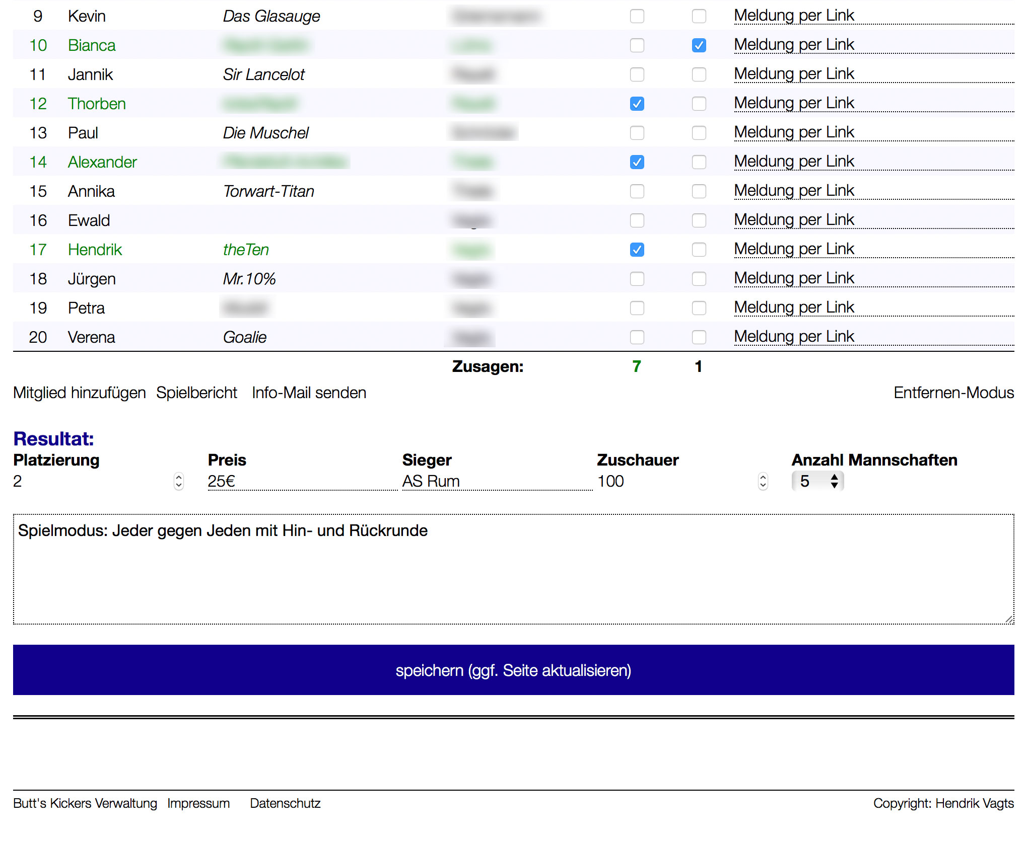Click the Zuschauer number stepper arrows
Image resolution: width=1026 pixels, height=841 pixels.
(763, 481)
